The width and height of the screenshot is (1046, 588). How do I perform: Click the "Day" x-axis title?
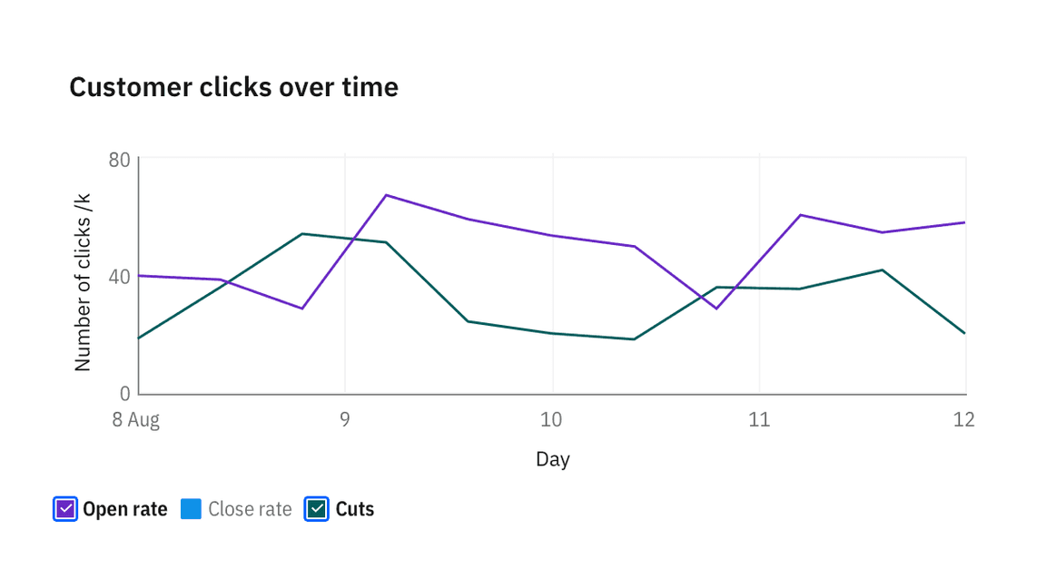click(x=552, y=459)
